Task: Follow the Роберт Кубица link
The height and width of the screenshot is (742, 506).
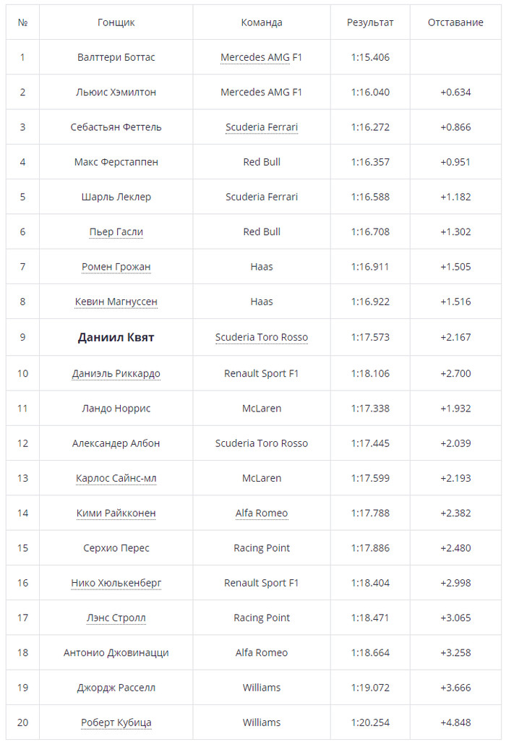Action: click(x=116, y=722)
